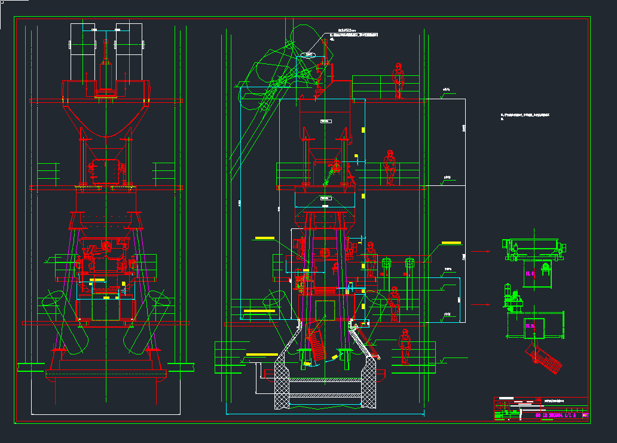The image size is (617, 443).
Task: Click the white notes text on the right
Action: click(x=525, y=115)
